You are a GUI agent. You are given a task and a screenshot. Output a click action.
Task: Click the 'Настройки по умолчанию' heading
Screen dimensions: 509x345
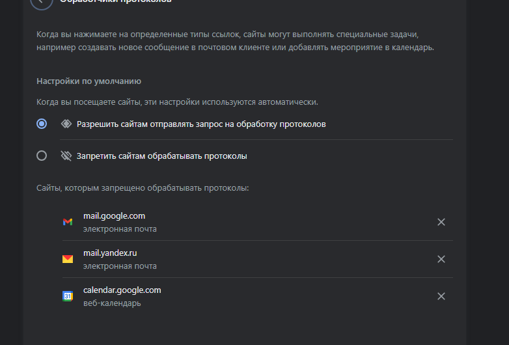[x=89, y=81]
